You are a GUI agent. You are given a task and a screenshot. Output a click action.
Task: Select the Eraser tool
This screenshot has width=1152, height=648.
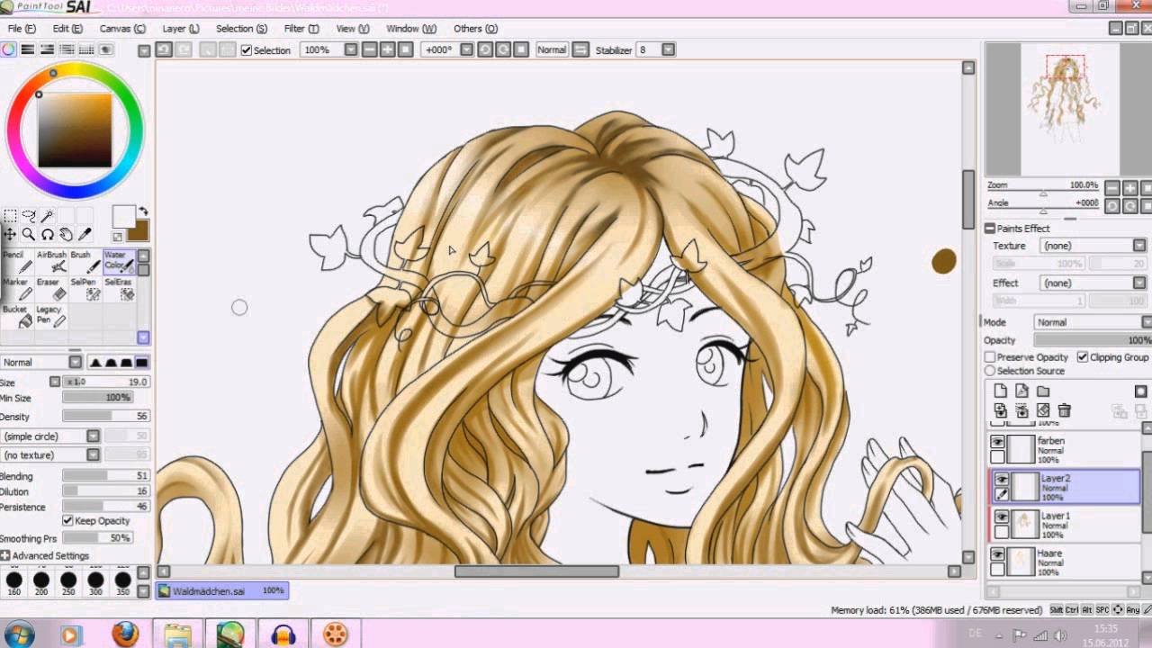(51, 289)
